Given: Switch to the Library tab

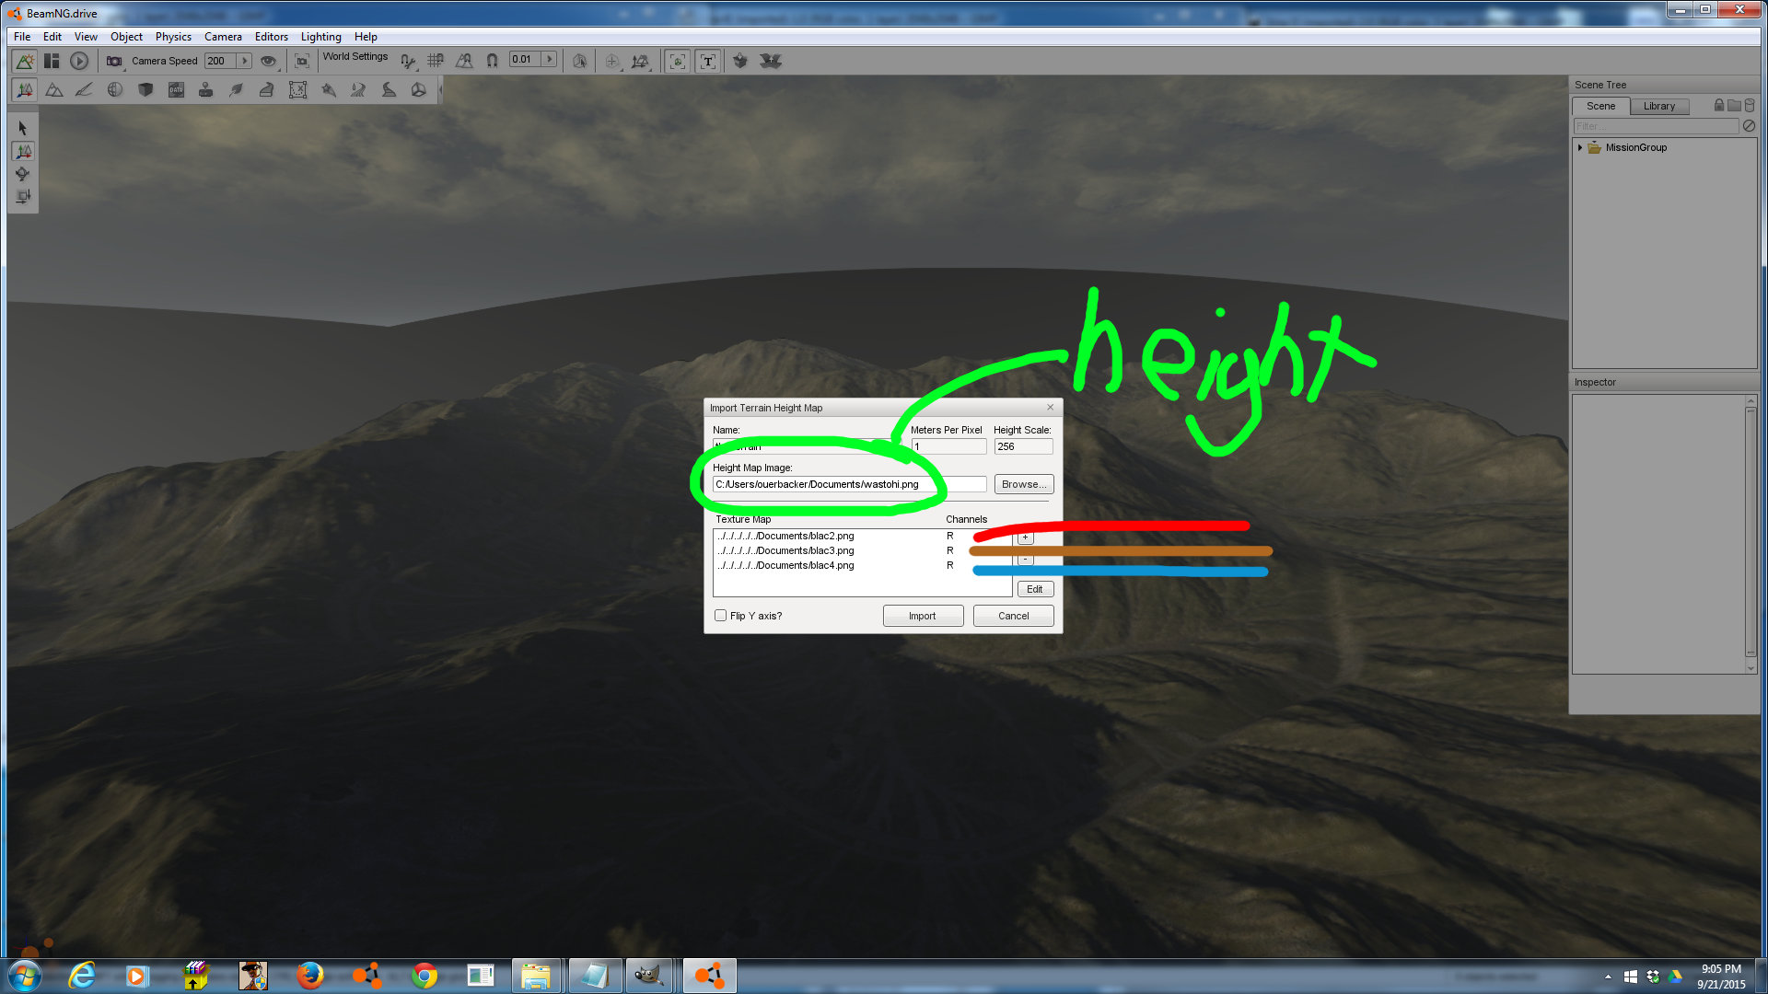Looking at the screenshot, I should (x=1658, y=106).
